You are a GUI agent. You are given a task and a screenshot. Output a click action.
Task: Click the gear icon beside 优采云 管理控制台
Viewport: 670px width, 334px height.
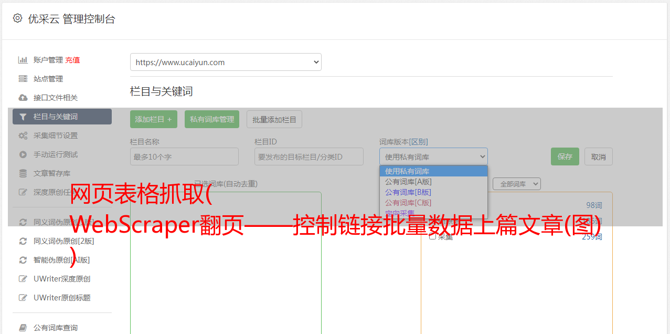tap(18, 18)
